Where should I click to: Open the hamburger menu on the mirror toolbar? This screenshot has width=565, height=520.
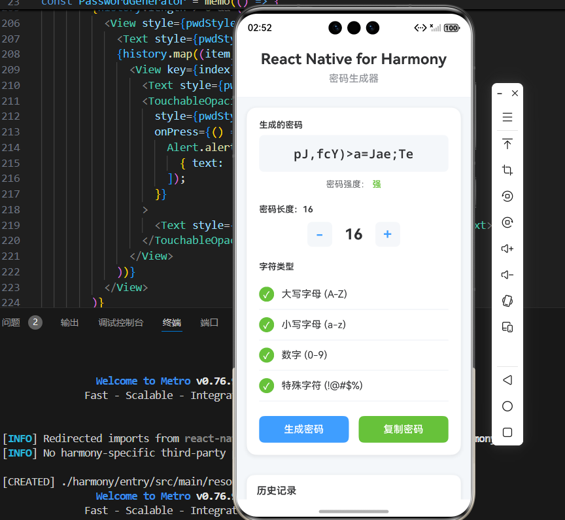507,118
